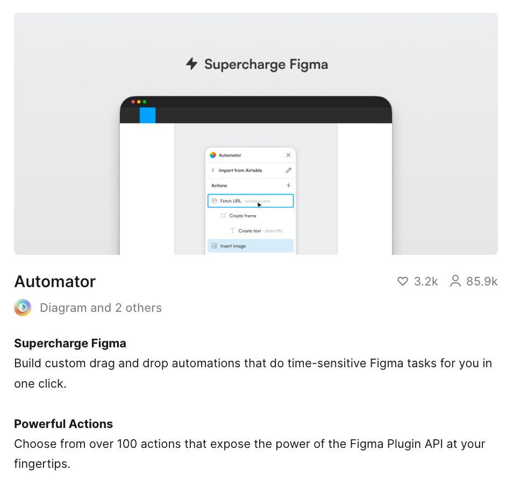This screenshot has height=485, width=513.
Task: Click the Automator plugin title
Action: 55,281
